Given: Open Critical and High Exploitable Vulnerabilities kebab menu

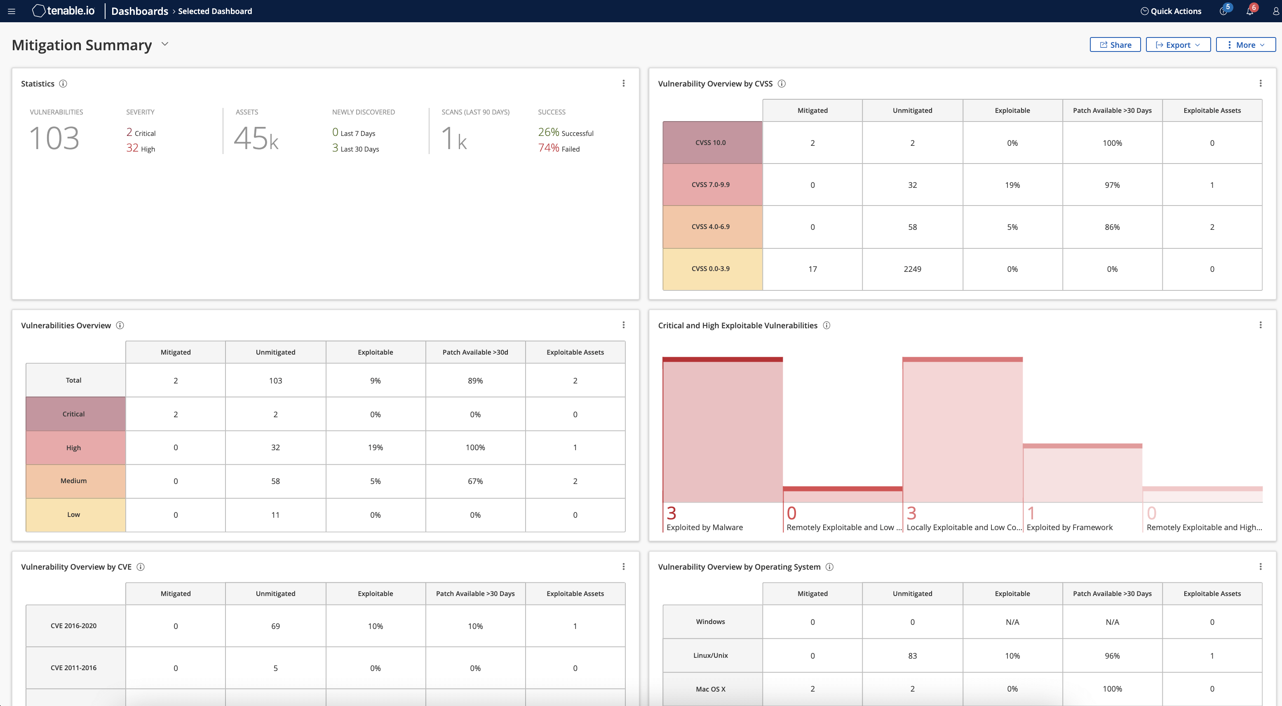Looking at the screenshot, I should (x=1260, y=325).
